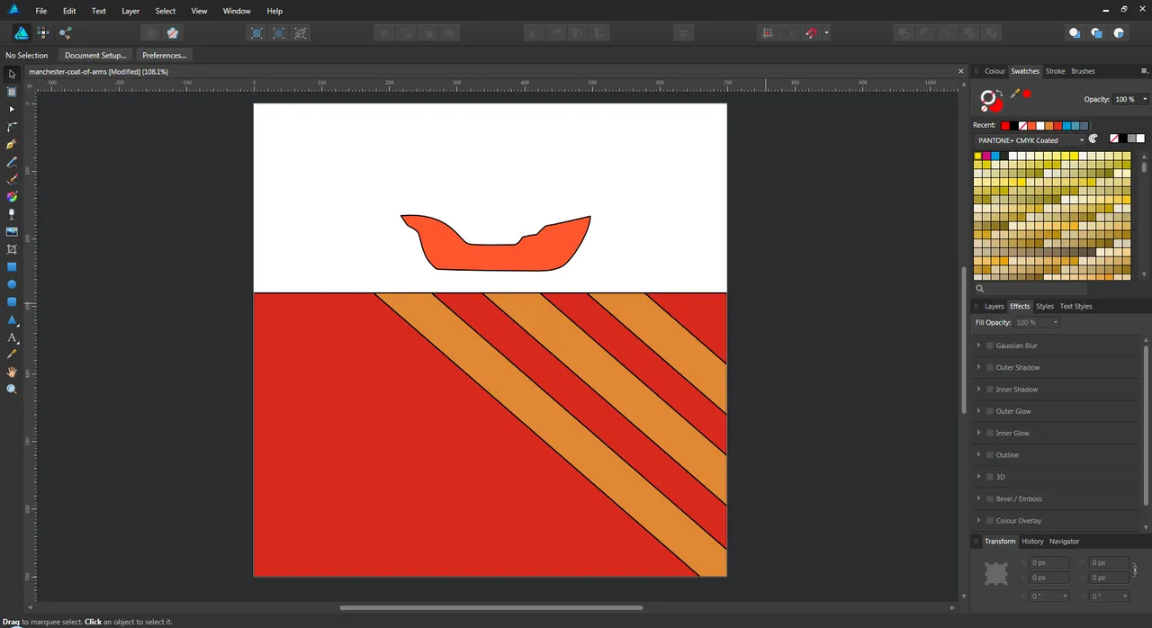The width and height of the screenshot is (1152, 628).
Task: Enable the Outline effect checkbox
Action: point(990,455)
